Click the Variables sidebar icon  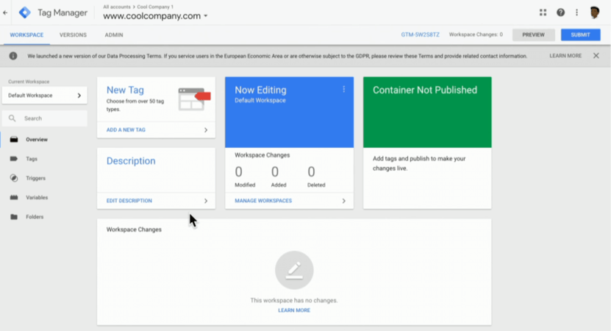pyautogui.click(x=14, y=197)
